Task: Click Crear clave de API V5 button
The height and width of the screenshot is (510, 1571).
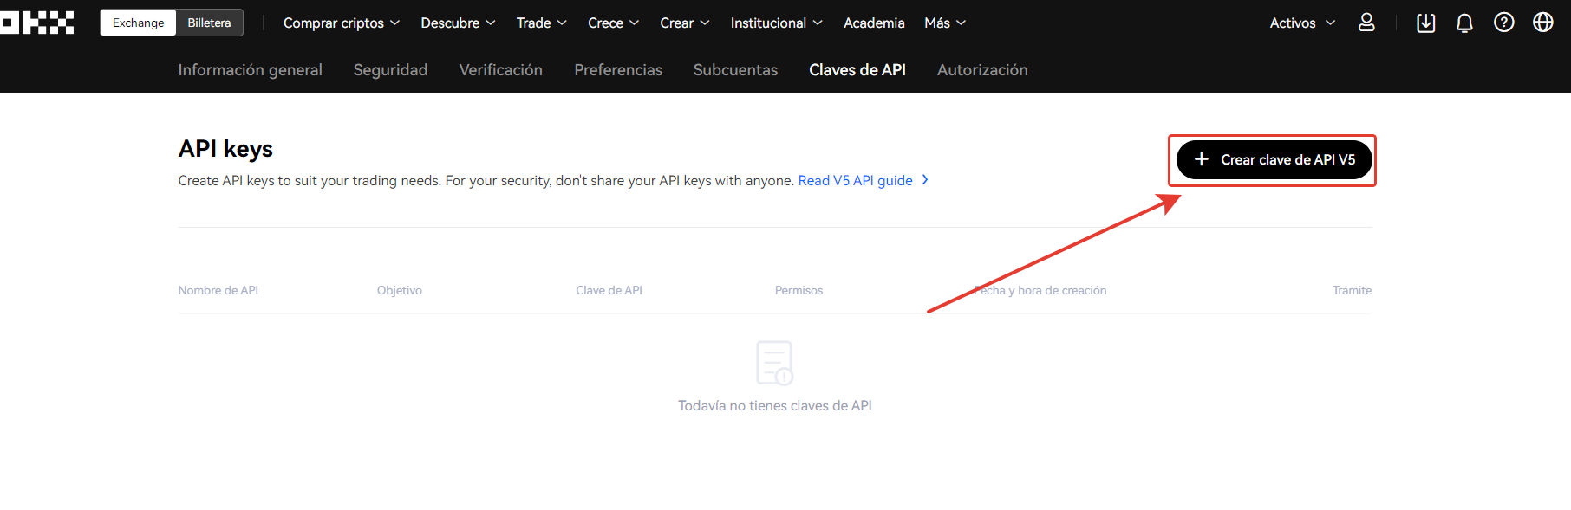Action: pyautogui.click(x=1274, y=160)
